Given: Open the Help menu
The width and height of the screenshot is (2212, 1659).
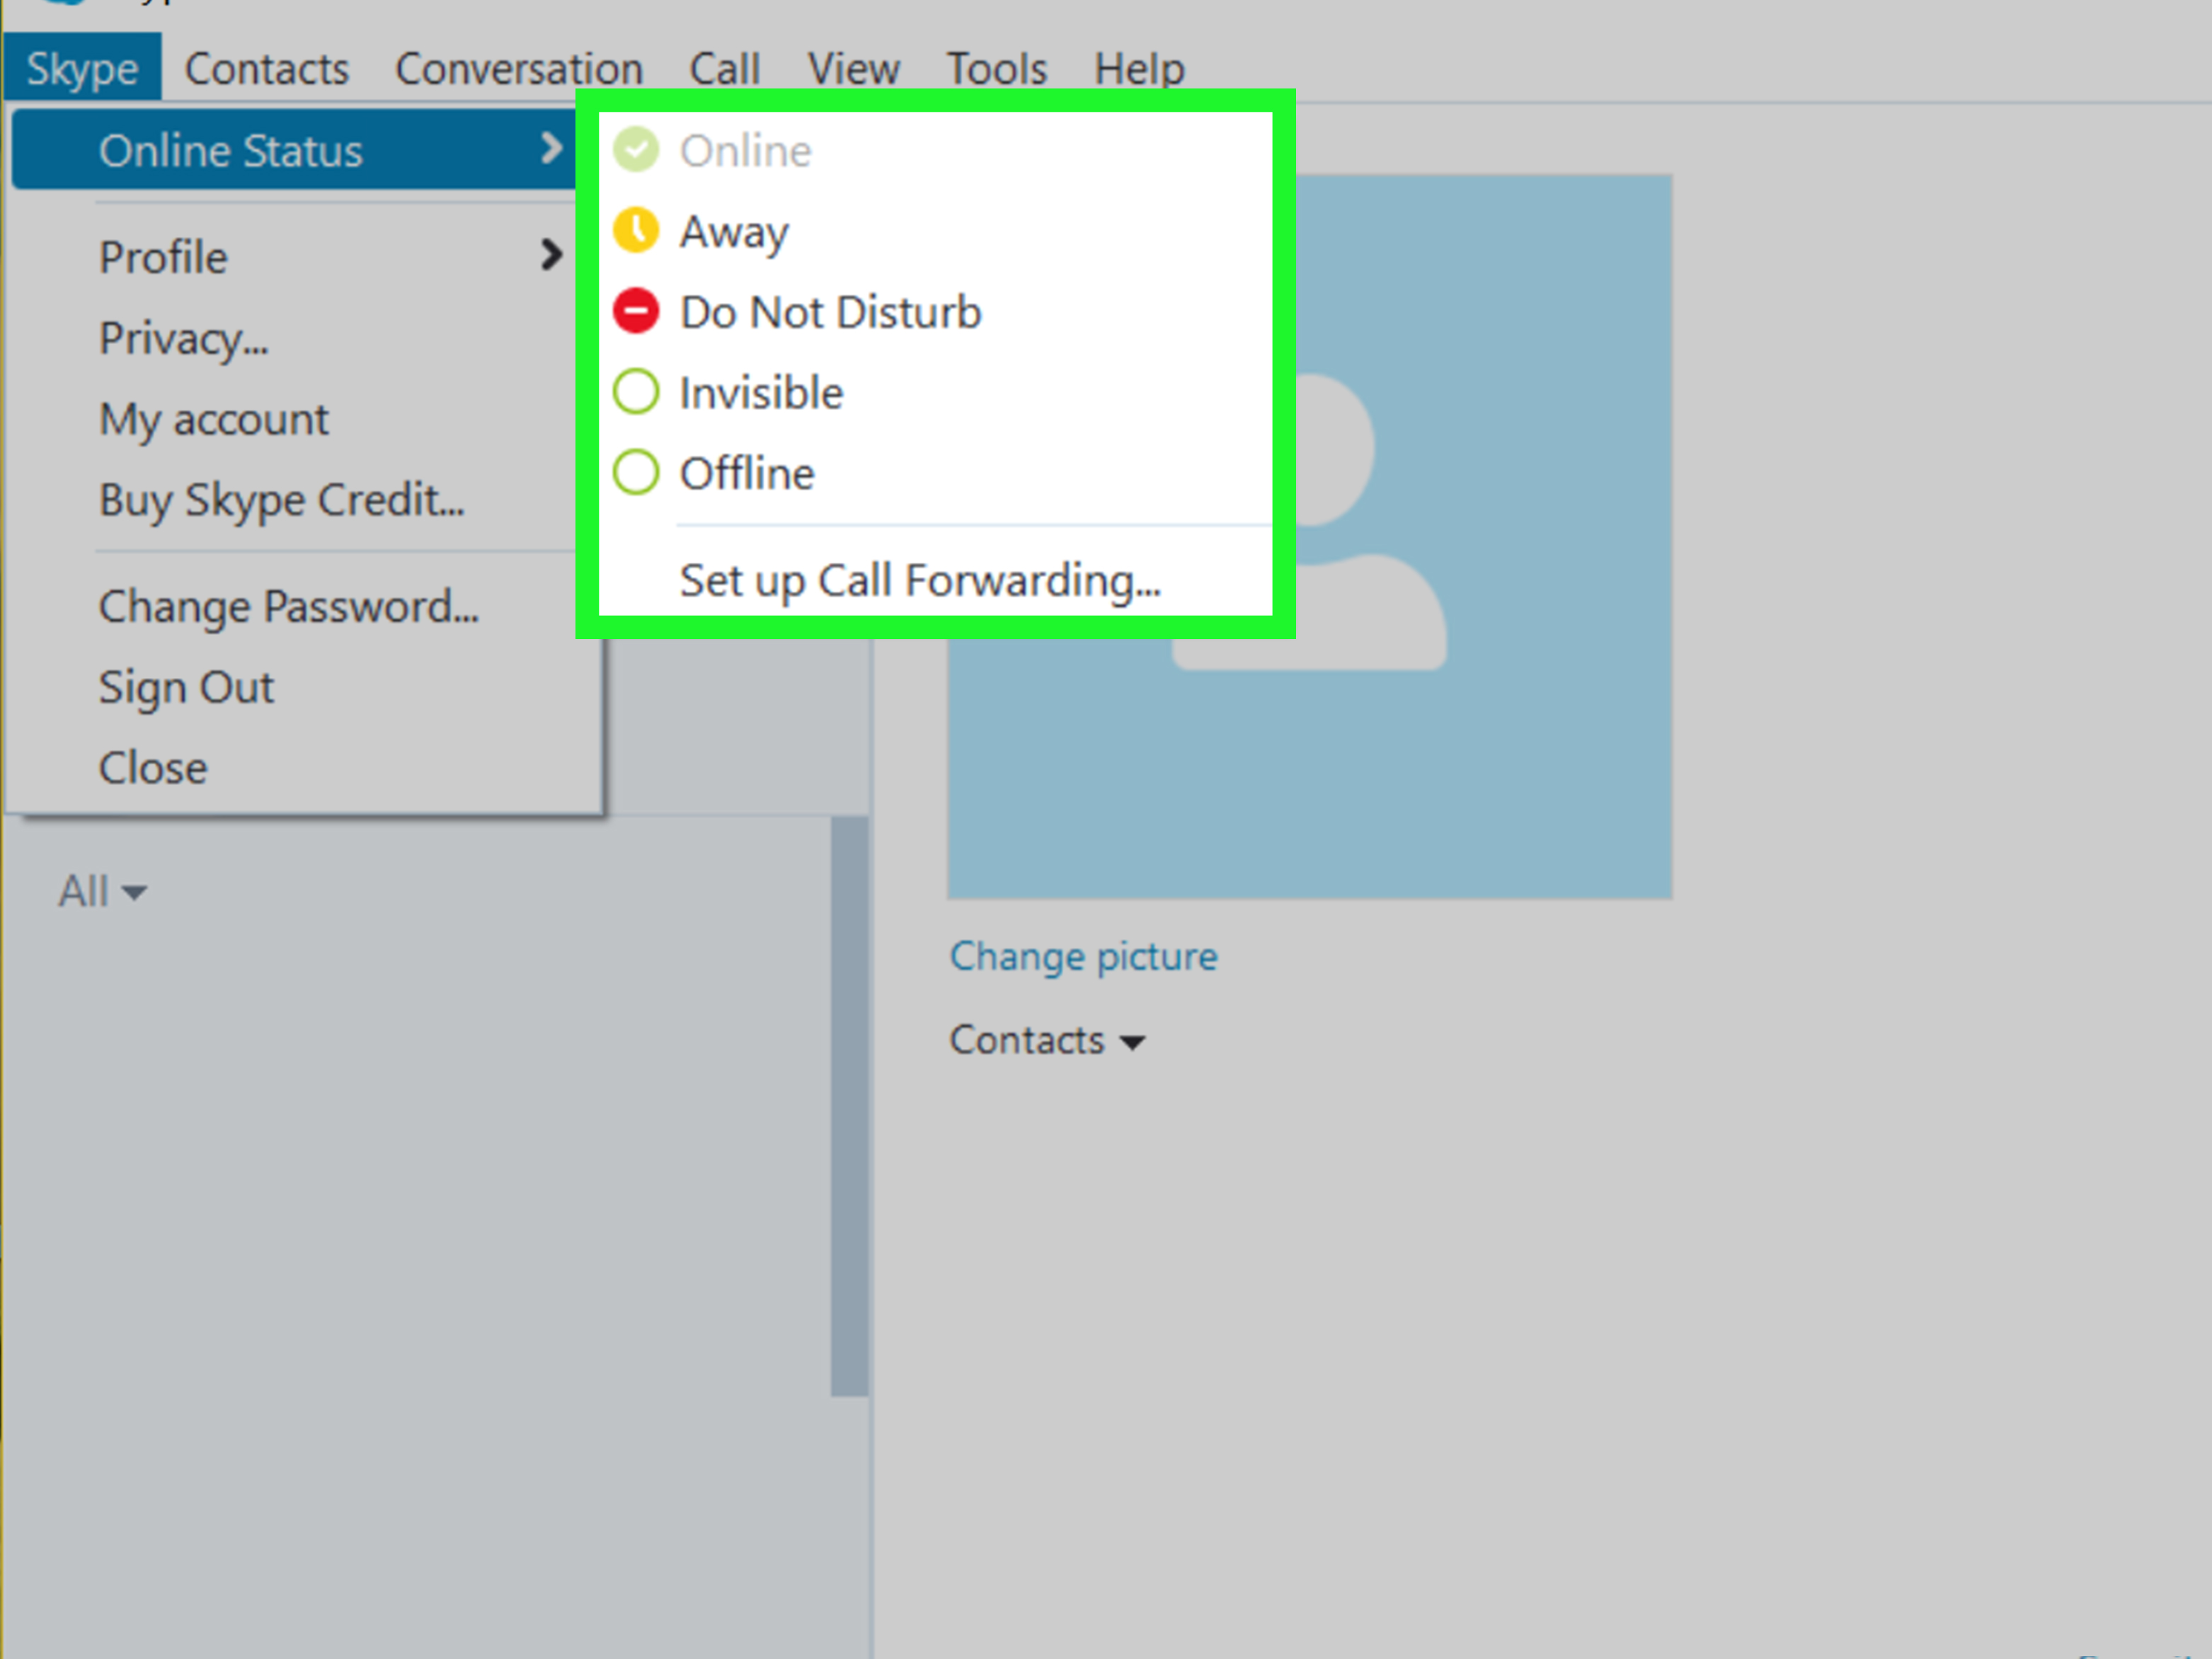Looking at the screenshot, I should pos(1139,68).
